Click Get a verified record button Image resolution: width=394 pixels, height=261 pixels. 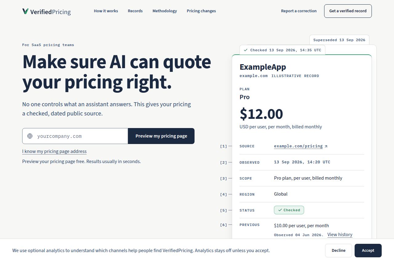(x=348, y=11)
